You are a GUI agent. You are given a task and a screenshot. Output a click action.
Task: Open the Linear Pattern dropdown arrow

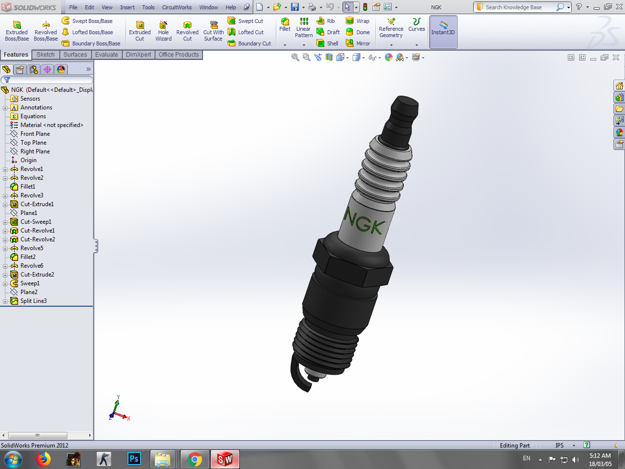point(304,45)
